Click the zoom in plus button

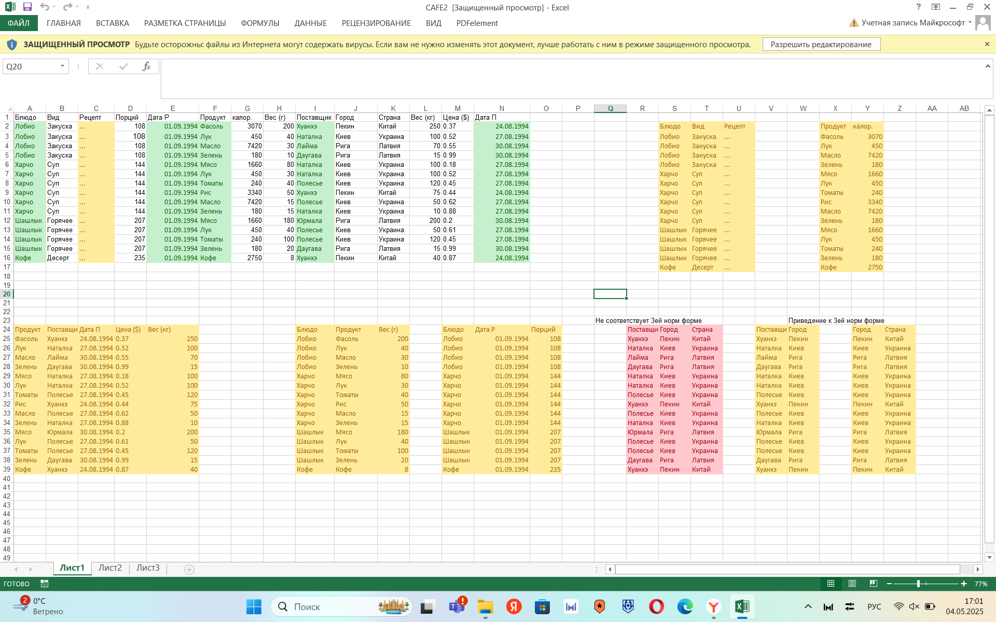(964, 584)
